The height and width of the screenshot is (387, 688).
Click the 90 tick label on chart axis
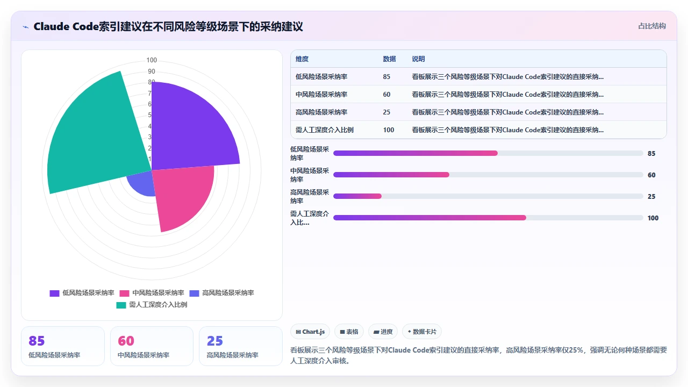tap(152, 71)
